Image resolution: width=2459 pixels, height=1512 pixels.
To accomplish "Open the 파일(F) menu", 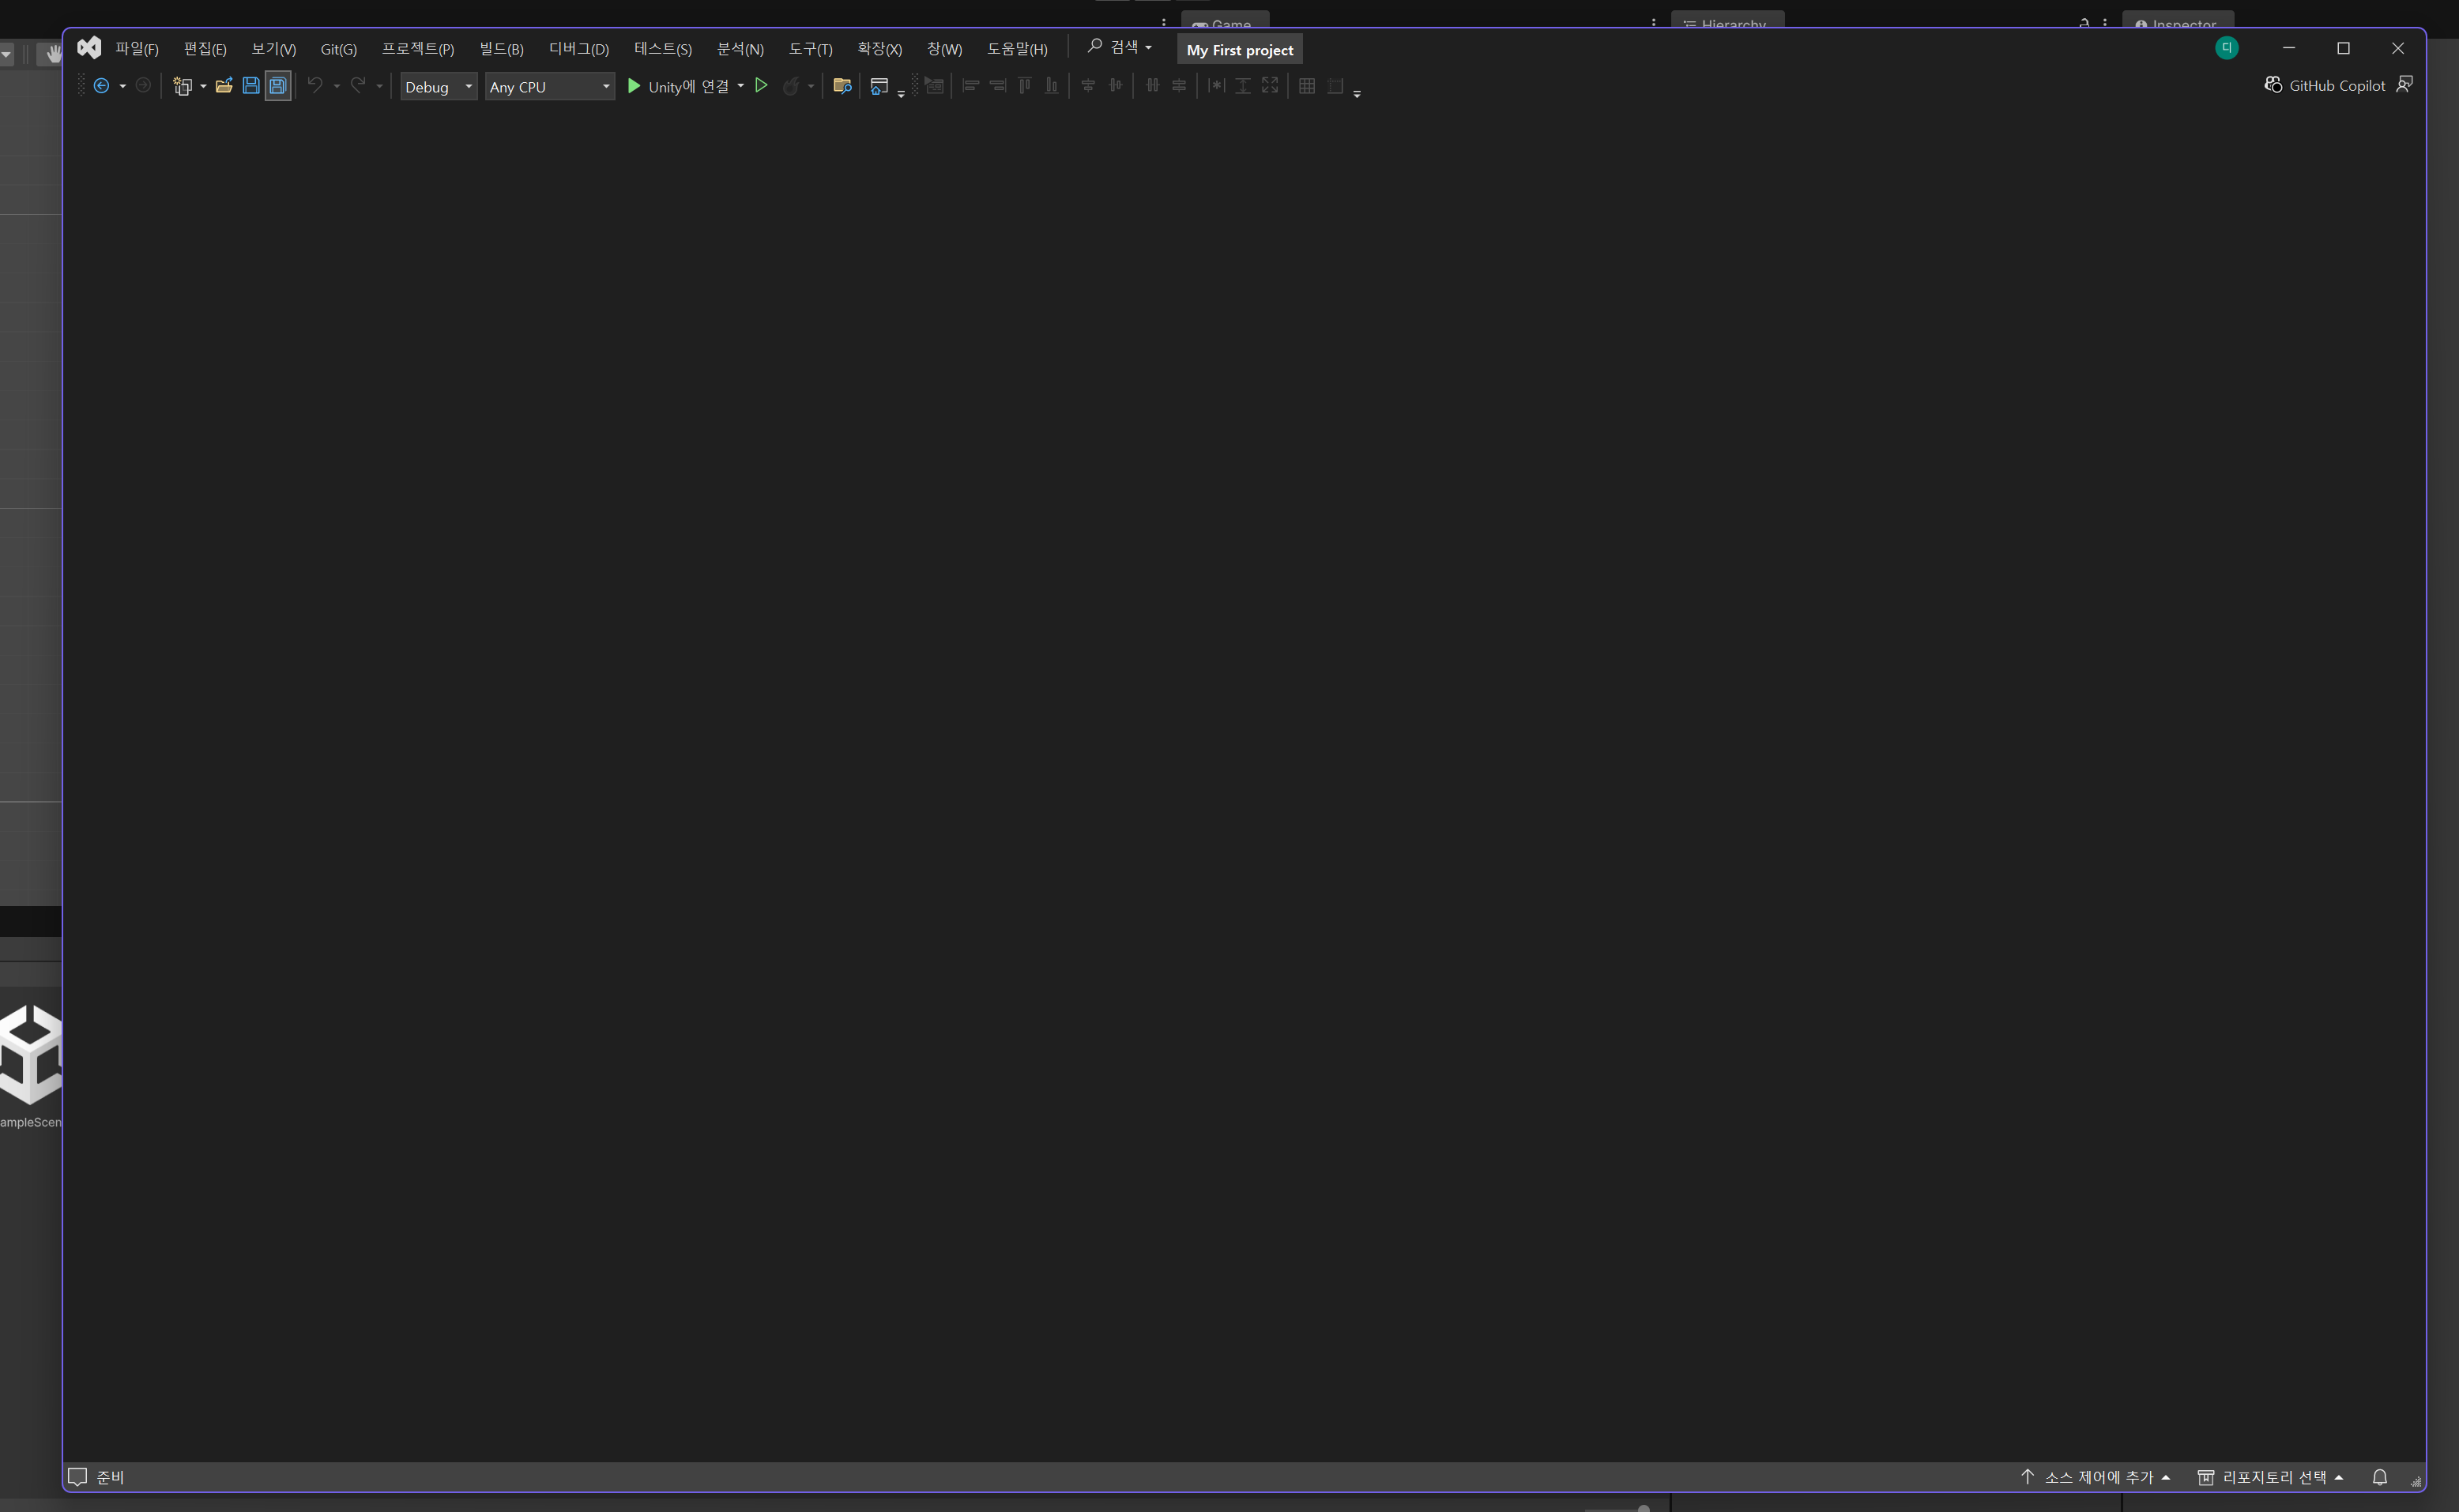I will [137, 49].
